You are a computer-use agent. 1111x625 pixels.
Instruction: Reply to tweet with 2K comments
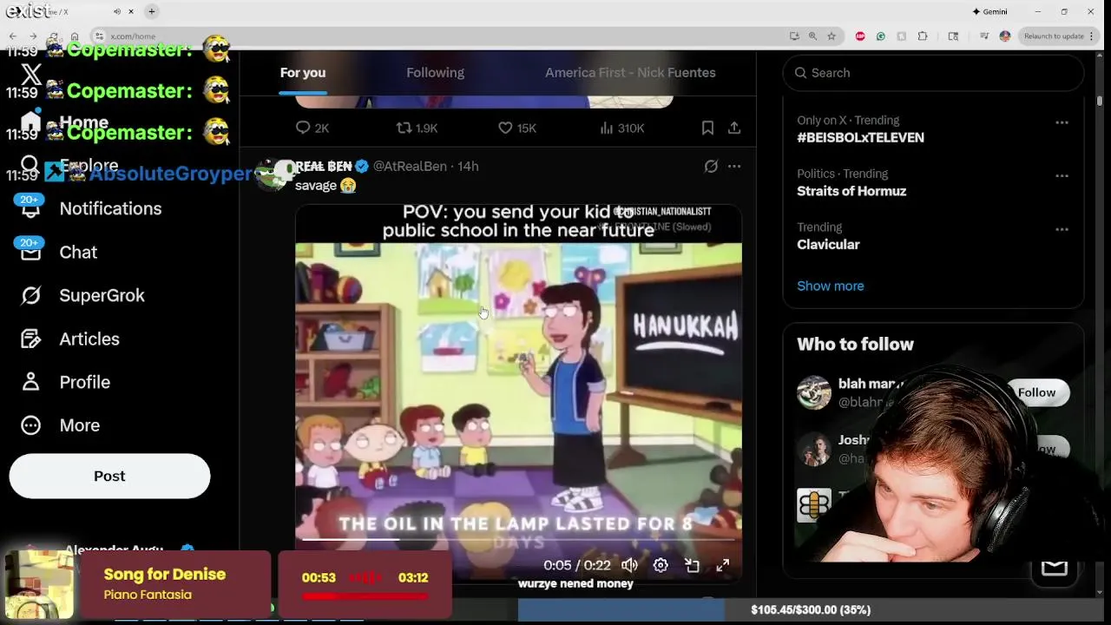(312, 128)
